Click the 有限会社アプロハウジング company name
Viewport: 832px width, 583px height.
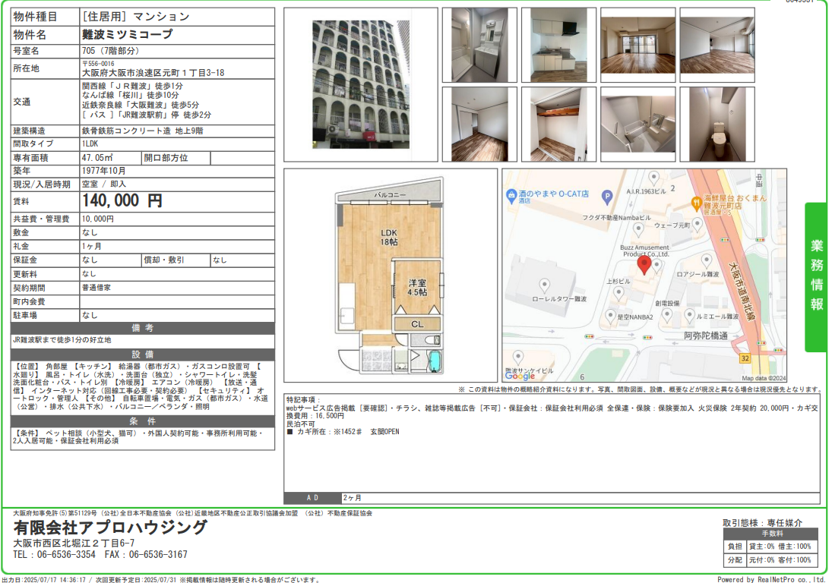[110, 528]
